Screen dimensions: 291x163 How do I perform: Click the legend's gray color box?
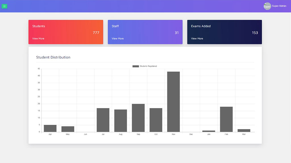(136, 66)
